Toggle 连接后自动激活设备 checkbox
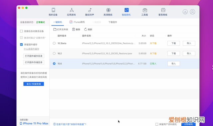Viewport: 213px width, 126px height. pos(21,31)
